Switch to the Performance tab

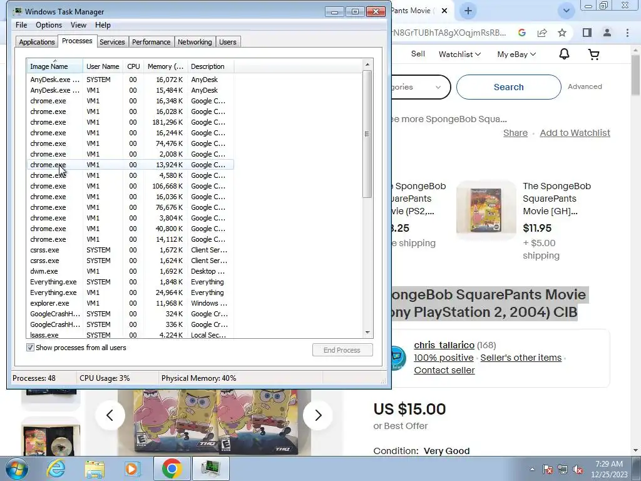coord(151,42)
